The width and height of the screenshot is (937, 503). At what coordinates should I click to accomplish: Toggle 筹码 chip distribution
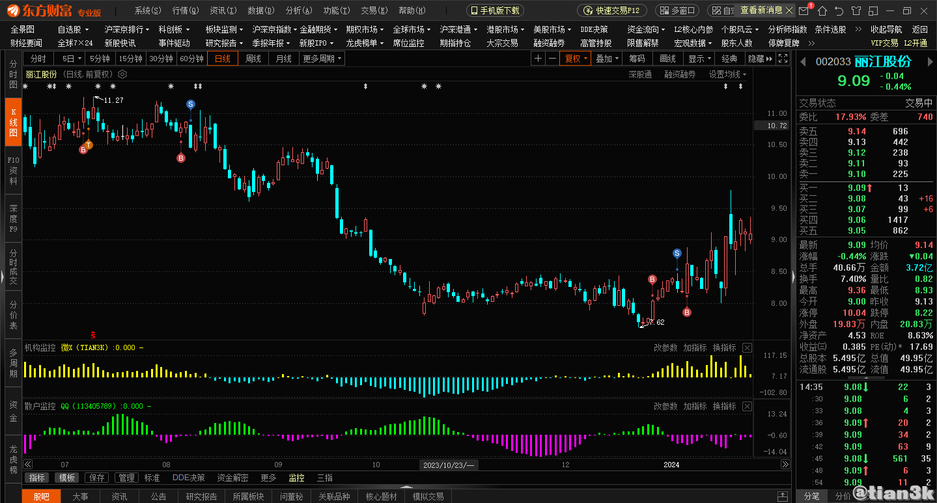tap(637, 59)
